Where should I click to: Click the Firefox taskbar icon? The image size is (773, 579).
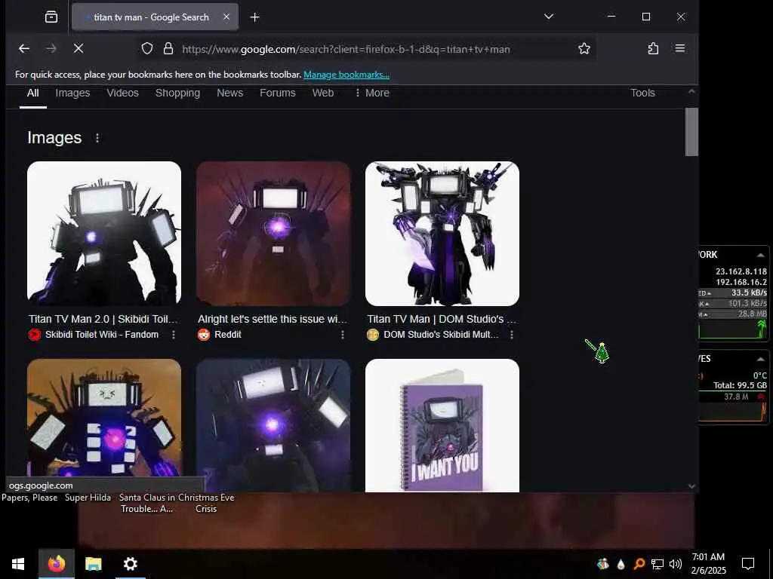point(57,564)
